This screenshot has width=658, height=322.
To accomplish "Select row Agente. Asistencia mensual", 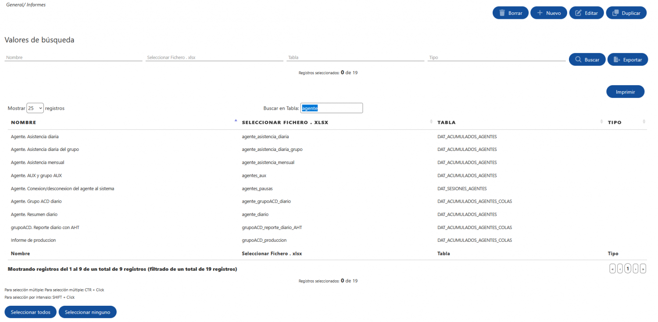I will click(x=327, y=162).
